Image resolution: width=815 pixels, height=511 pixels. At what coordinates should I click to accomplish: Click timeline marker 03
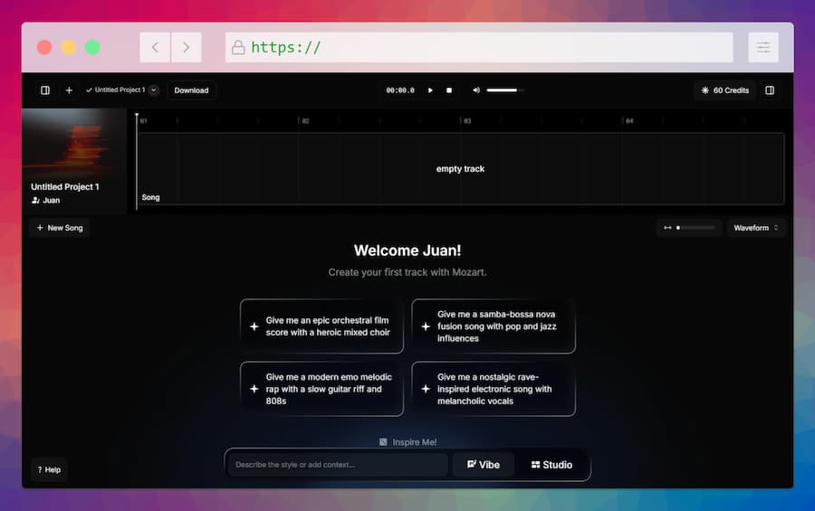(467, 121)
